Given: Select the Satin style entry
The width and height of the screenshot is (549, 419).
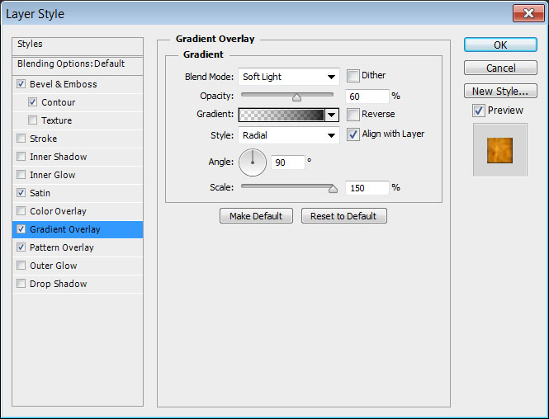Looking at the screenshot, I should pyautogui.click(x=40, y=193).
